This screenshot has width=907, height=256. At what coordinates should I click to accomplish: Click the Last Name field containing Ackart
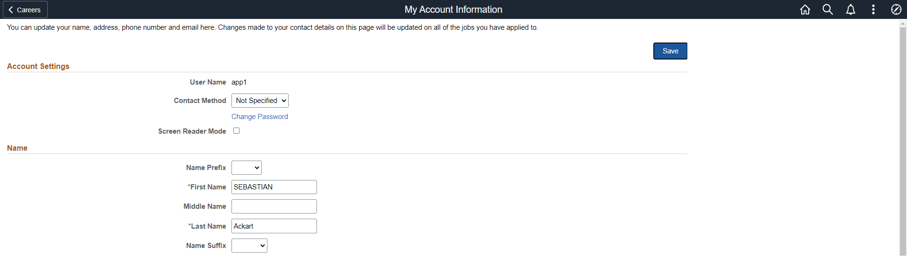click(274, 226)
